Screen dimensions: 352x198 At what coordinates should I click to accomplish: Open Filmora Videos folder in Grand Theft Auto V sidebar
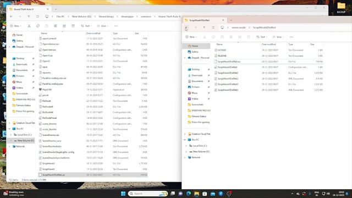tap(23, 105)
